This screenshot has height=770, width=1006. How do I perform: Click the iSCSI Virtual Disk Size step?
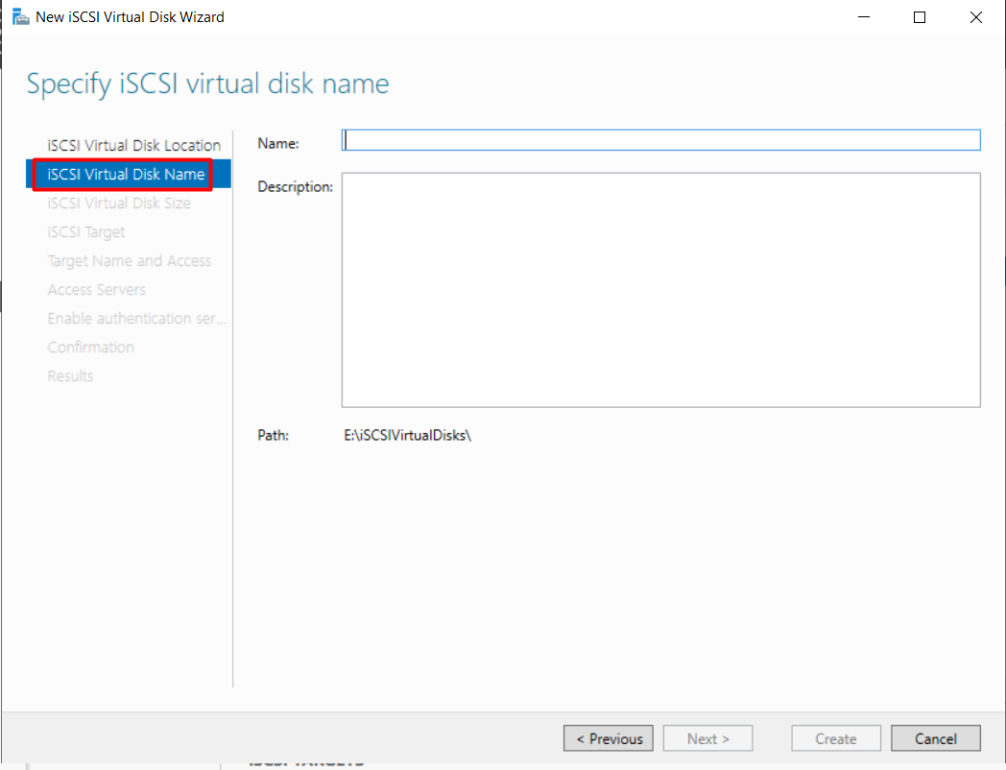tap(119, 203)
